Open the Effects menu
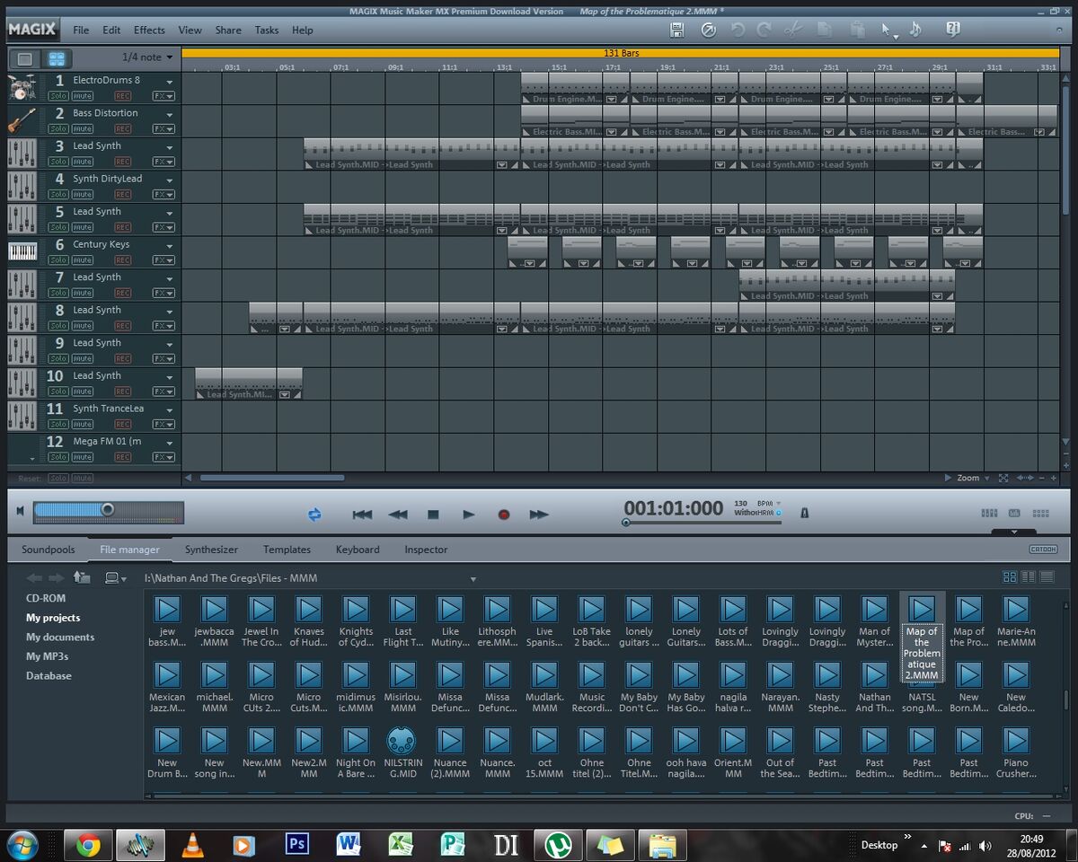Screen dimensions: 1078x862 pos(149,30)
